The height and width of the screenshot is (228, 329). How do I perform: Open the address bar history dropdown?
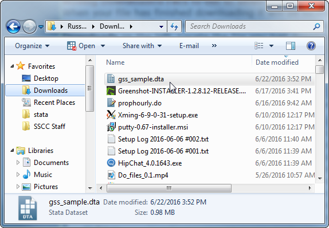point(161,27)
